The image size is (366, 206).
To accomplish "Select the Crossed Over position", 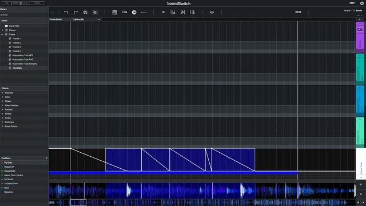I will pos(11,184).
